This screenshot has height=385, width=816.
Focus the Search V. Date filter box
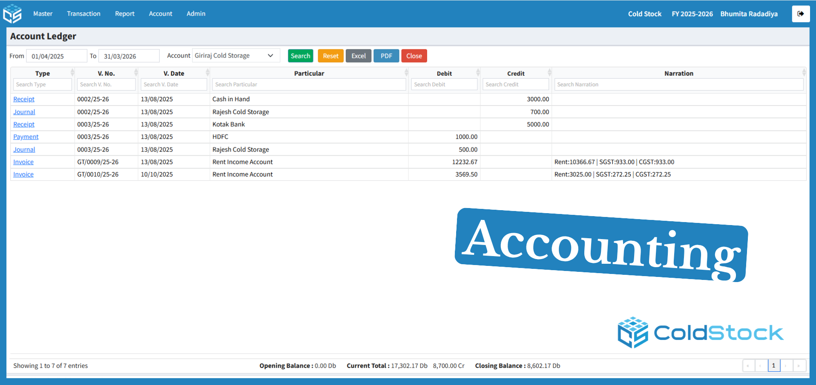[x=174, y=84]
